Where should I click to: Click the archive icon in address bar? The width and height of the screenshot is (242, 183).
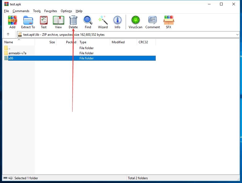point(20,34)
